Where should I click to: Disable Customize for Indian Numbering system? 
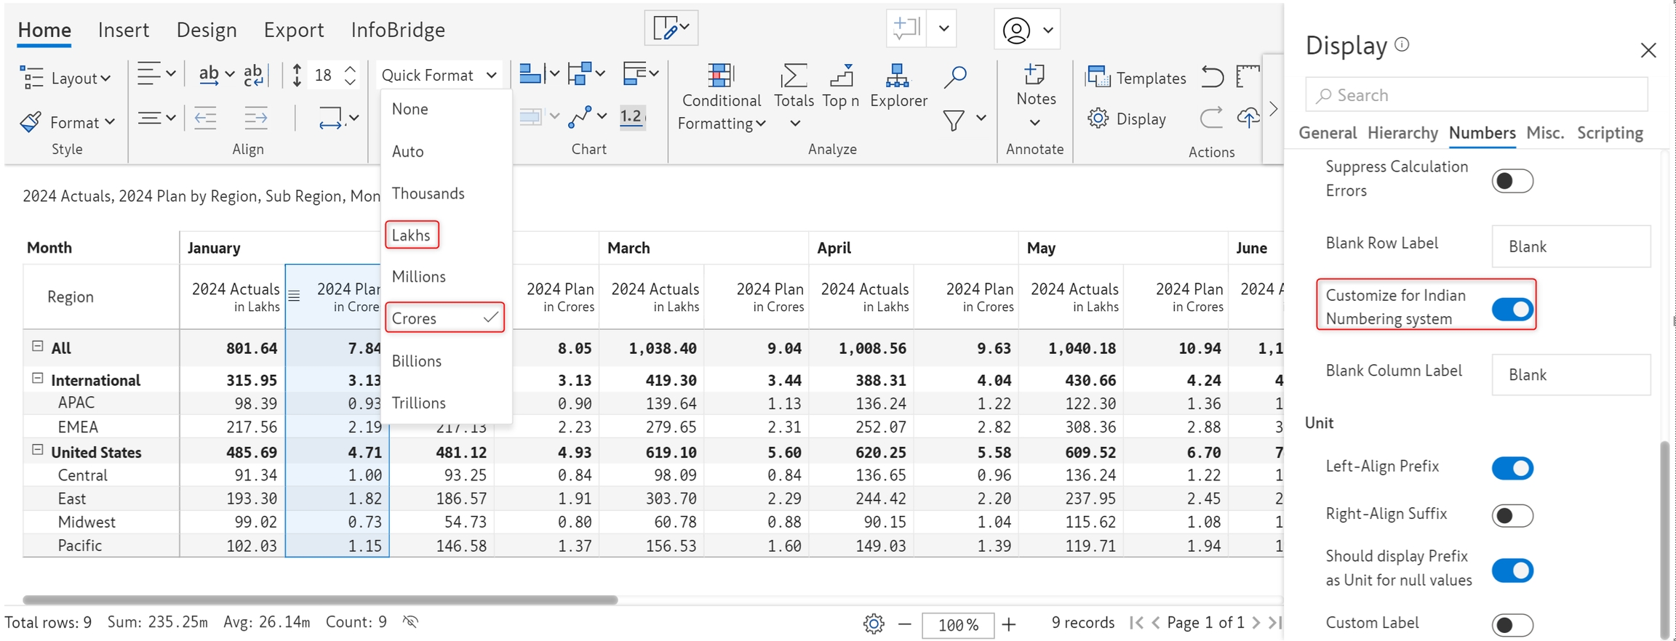(x=1512, y=309)
